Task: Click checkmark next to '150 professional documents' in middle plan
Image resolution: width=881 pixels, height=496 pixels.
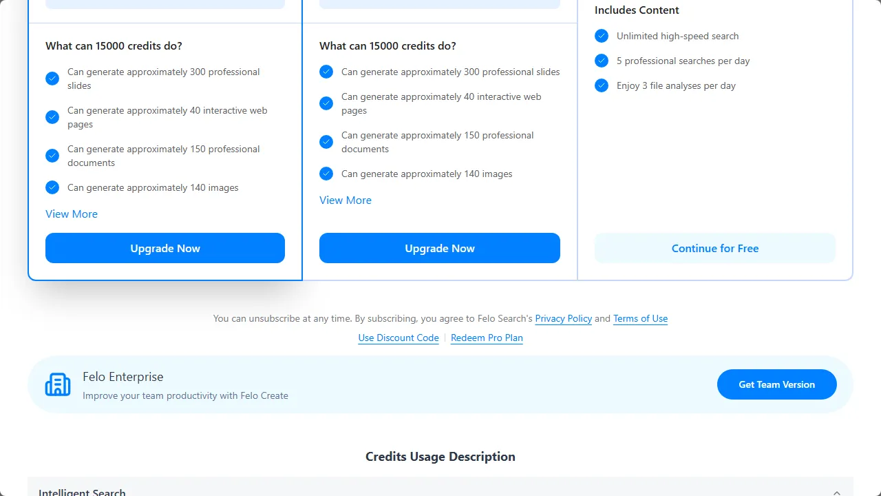Action: [x=326, y=142]
